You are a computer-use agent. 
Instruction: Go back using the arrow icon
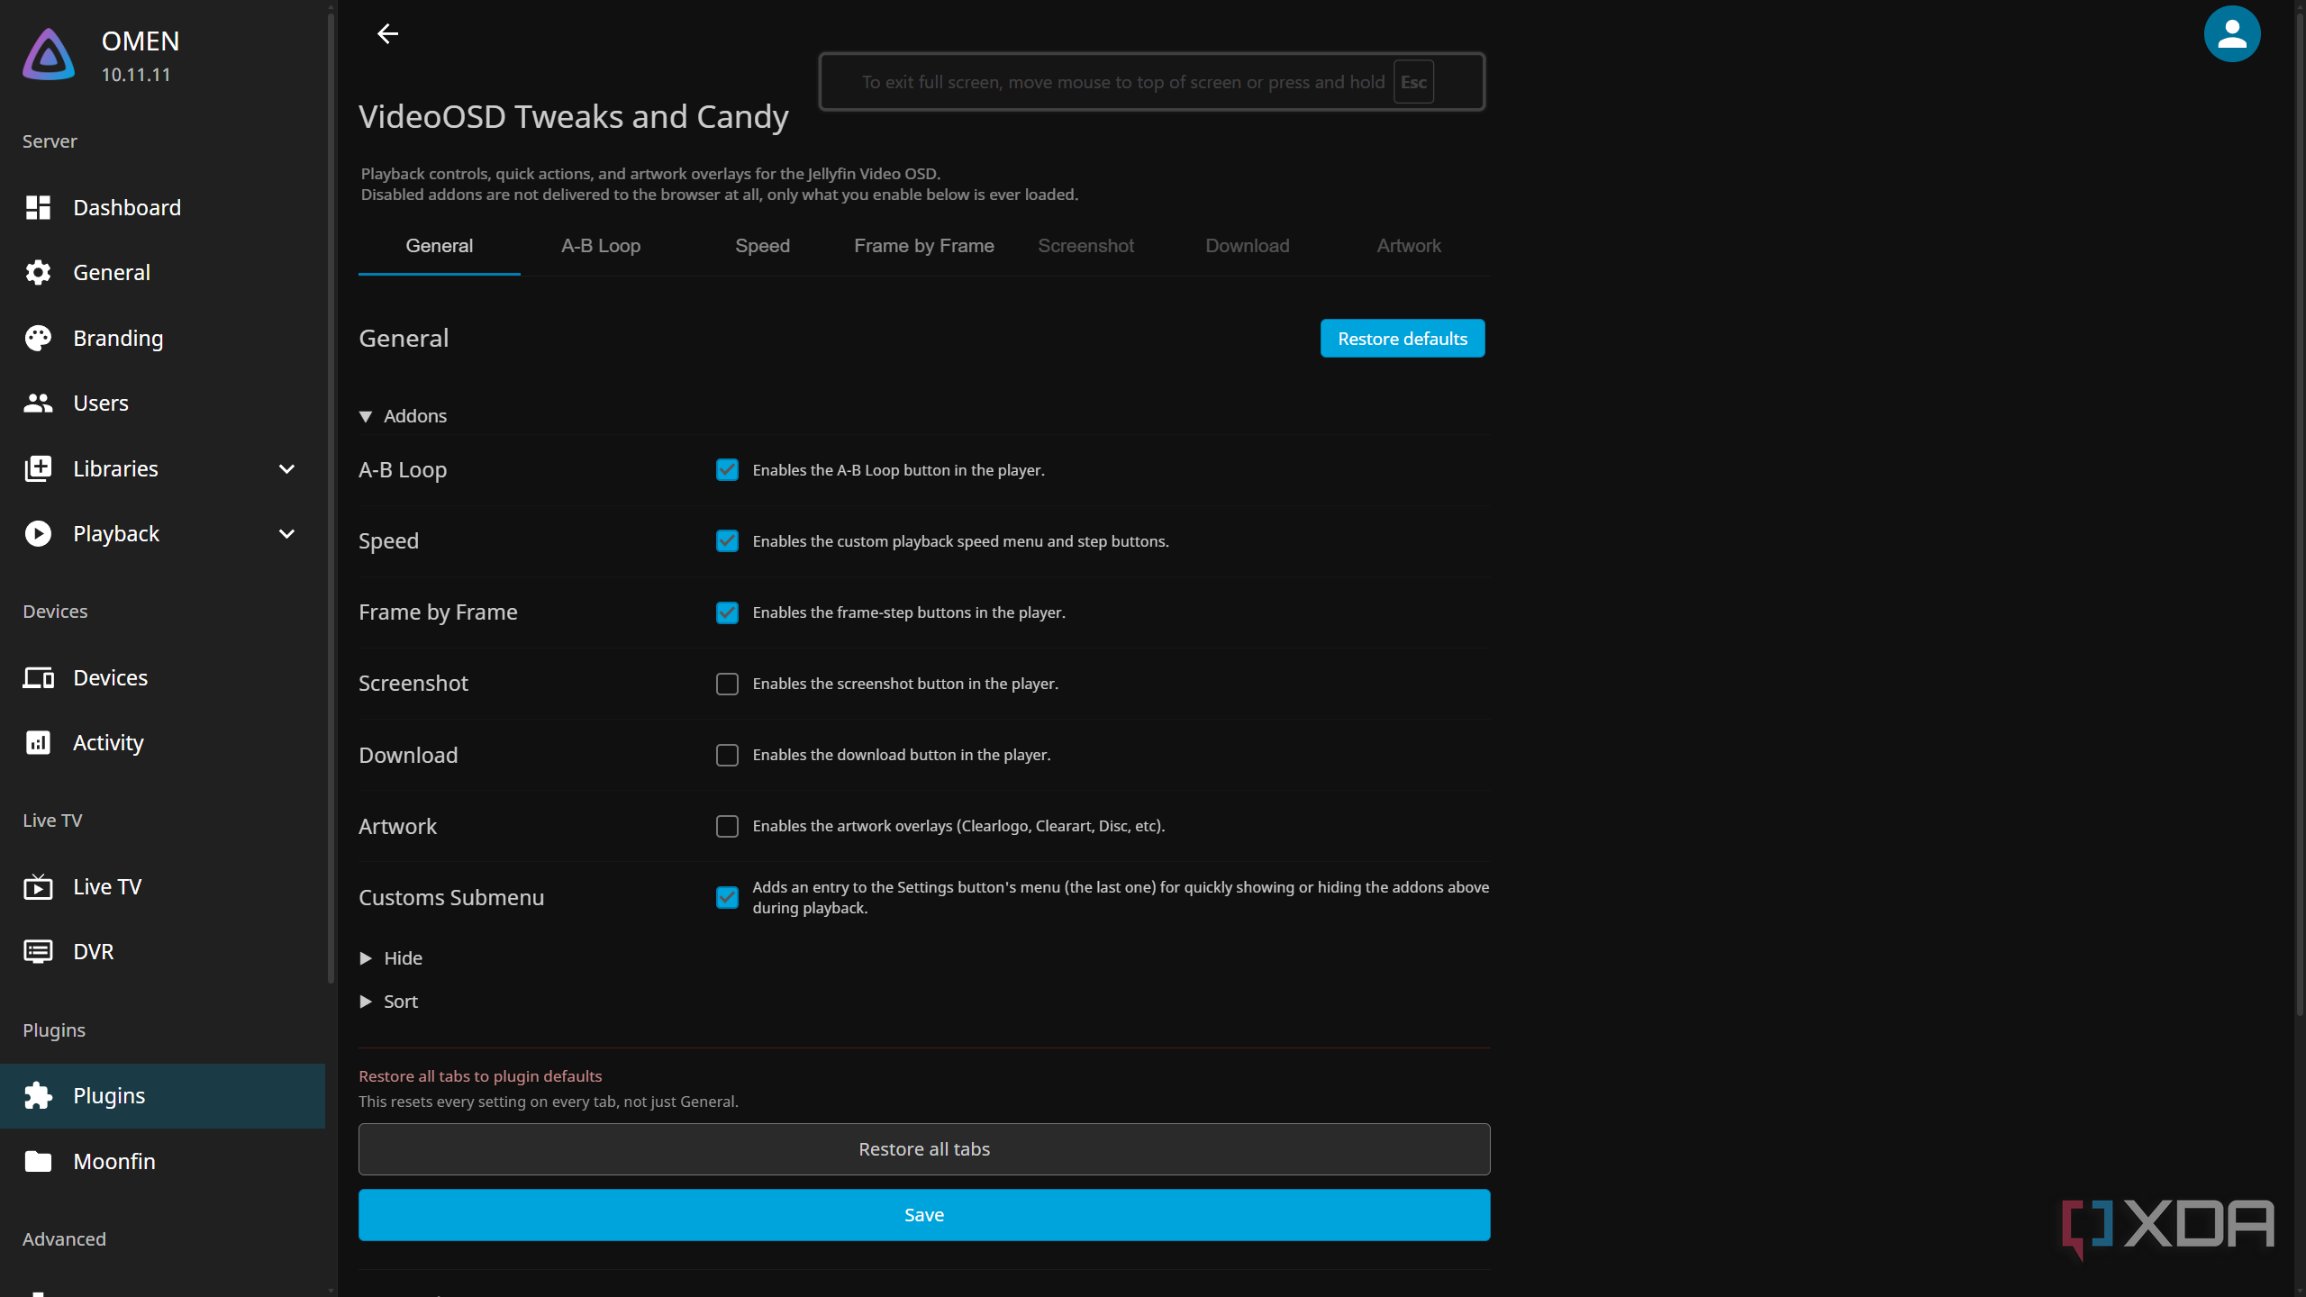tap(387, 34)
